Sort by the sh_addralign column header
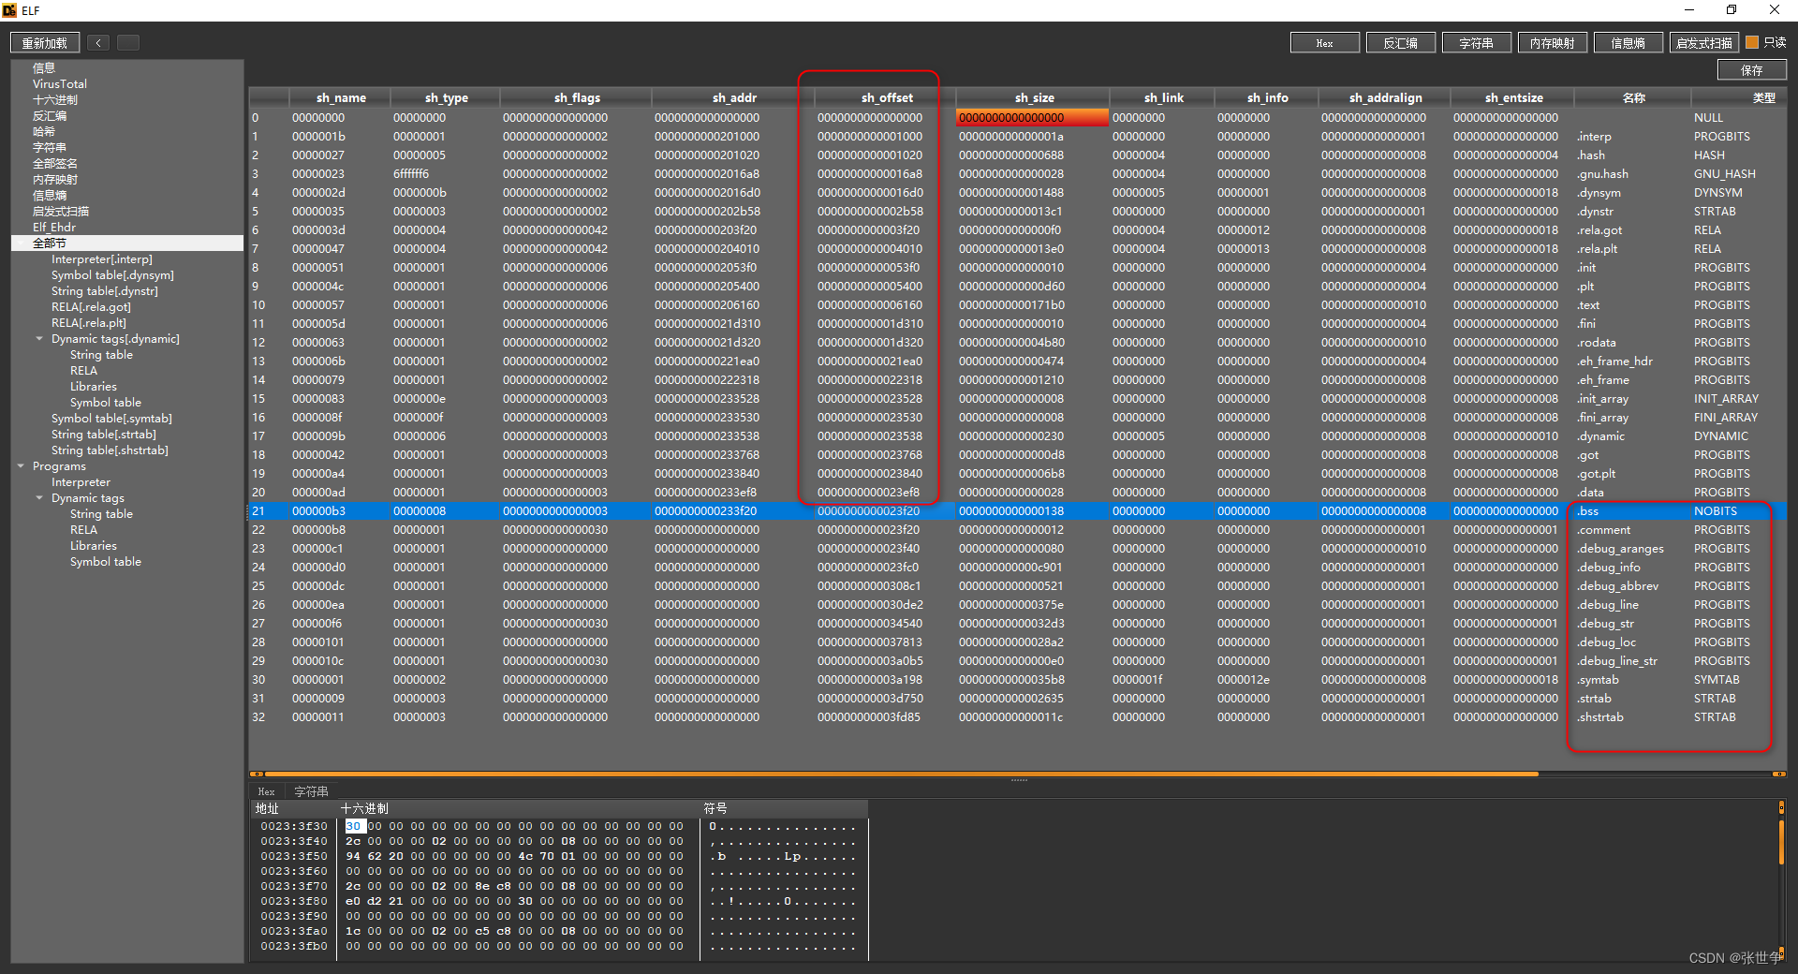The width and height of the screenshot is (1798, 974). (x=1385, y=97)
